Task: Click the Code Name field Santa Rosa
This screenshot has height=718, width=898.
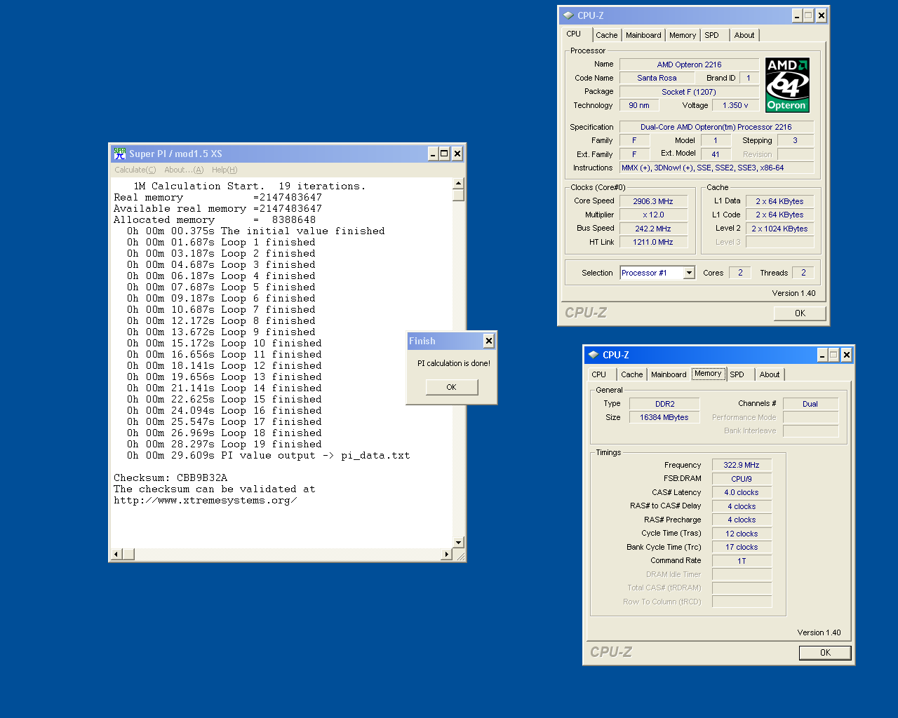Action: pos(657,78)
